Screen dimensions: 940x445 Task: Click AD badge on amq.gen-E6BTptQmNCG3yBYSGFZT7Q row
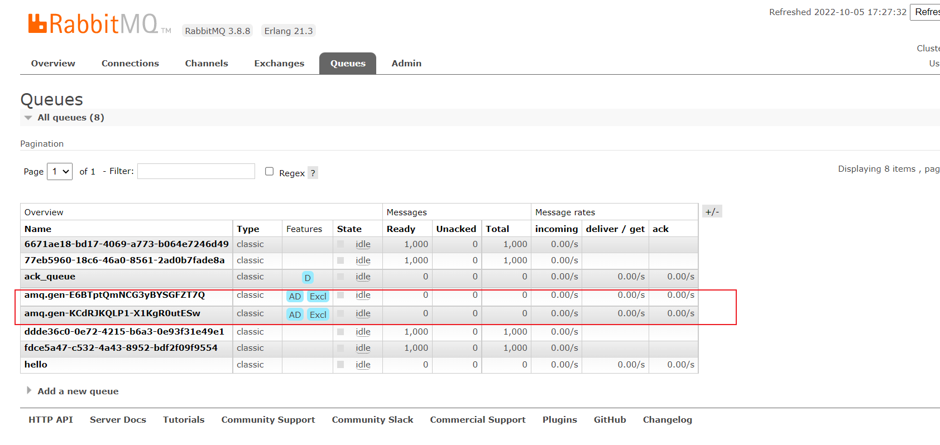pyautogui.click(x=295, y=297)
